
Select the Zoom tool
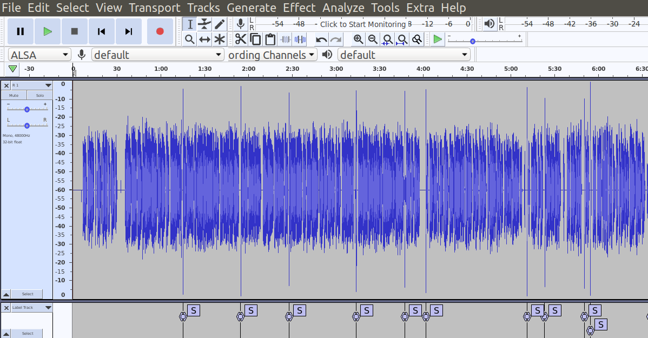tap(190, 39)
